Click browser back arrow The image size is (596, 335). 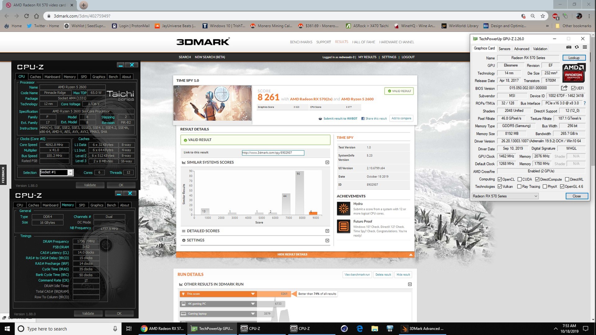pyautogui.click(x=7, y=16)
